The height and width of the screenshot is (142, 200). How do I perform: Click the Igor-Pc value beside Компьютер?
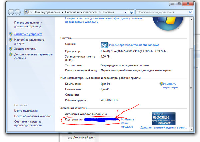pos(105,84)
